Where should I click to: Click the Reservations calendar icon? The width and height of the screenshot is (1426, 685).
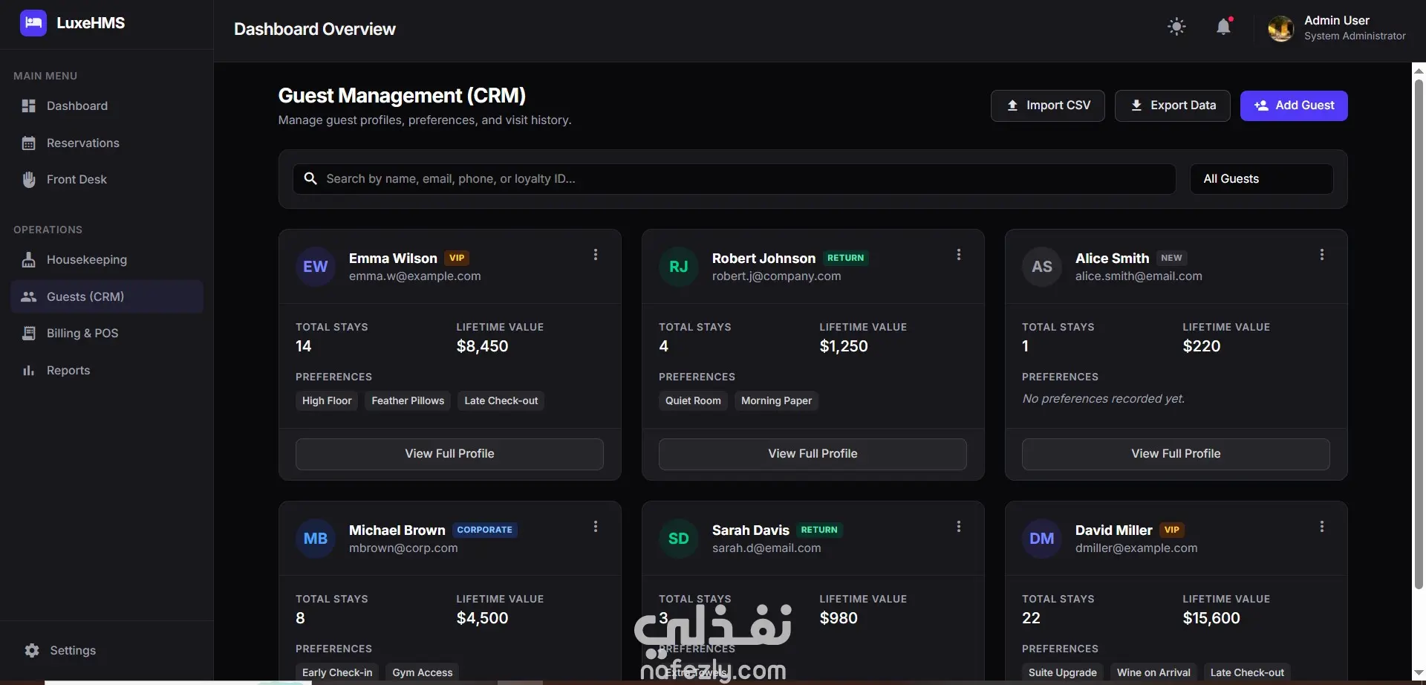(x=29, y=143)
